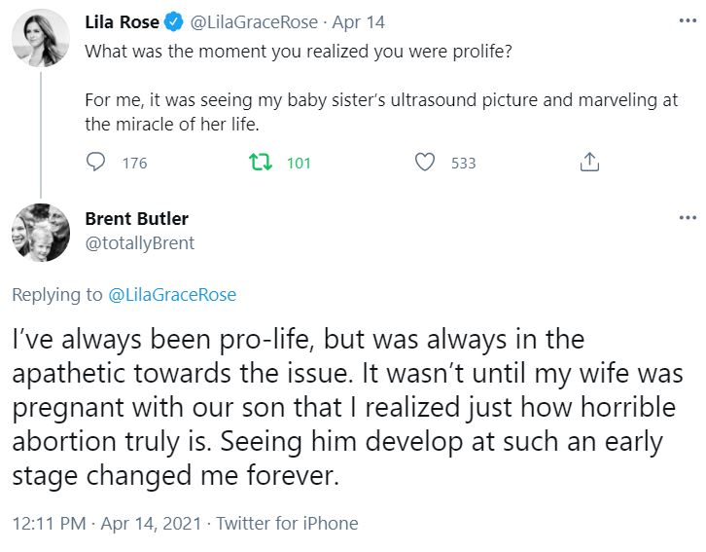706x552 pixels.
Task: Click the 176 reply count
Action: pos(134,163)
